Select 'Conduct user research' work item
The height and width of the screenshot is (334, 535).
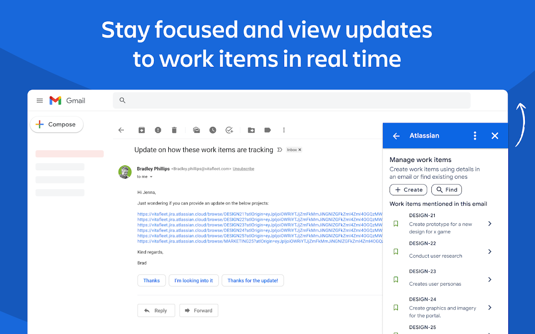click(x=436, y=256)
